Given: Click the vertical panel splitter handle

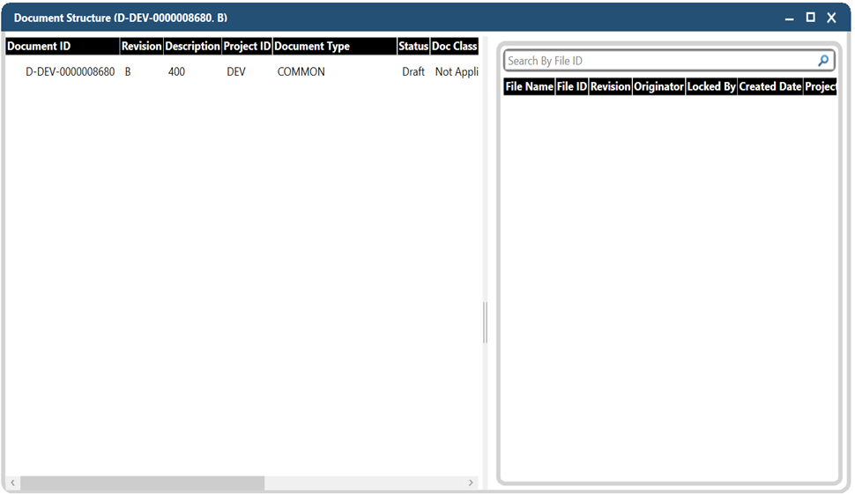Looking at the screenshot, I should [x=485, y=322].
